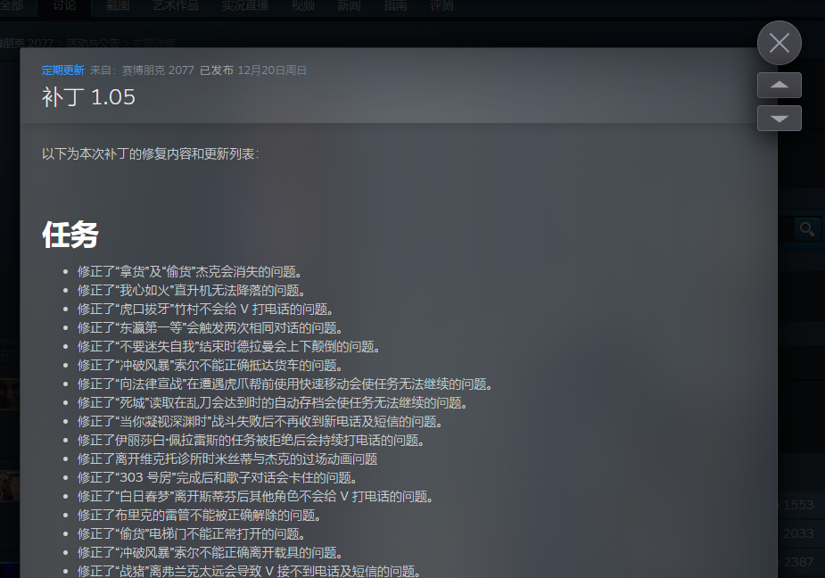Open the 视频 tab
This screenshot has width=825, height=578.
303,5
